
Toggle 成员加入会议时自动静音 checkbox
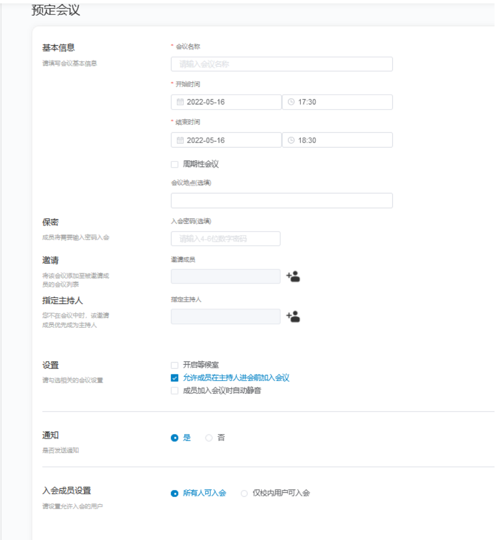pyautogui.click(x=175, y=391)
